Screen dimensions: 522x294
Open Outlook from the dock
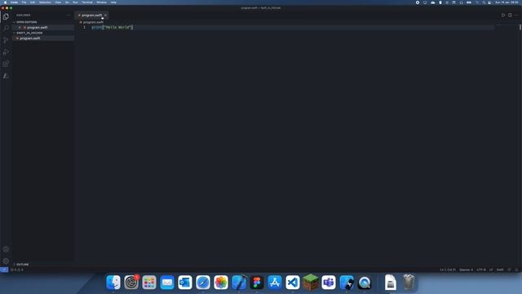[x=185, y=283]
